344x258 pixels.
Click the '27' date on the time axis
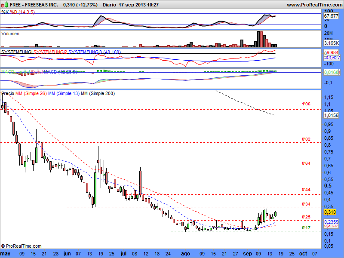point(235,254)
